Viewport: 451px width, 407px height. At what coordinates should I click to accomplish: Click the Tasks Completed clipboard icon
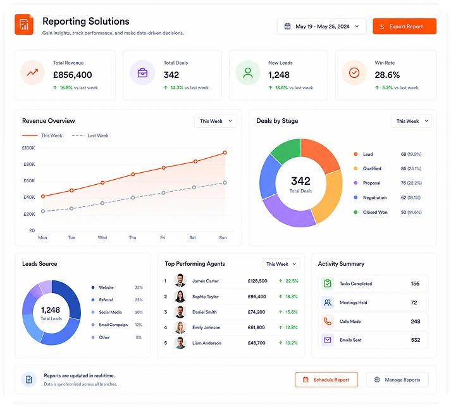(x=327, y=284)
